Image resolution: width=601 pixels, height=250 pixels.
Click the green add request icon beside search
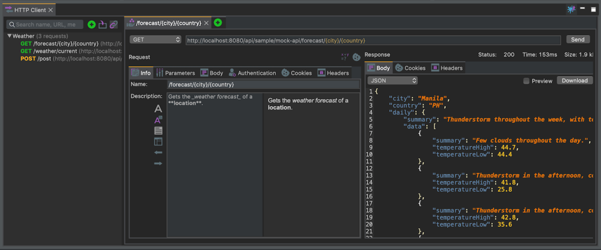click(x=92, y=25)
